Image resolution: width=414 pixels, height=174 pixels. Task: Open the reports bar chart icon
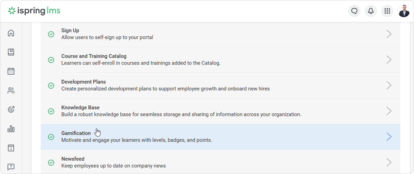[11, 129]
